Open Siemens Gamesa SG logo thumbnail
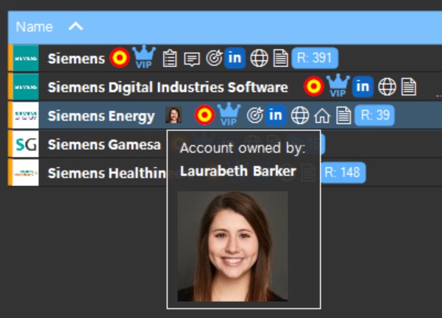442x318 pixels. pos(26,144)
